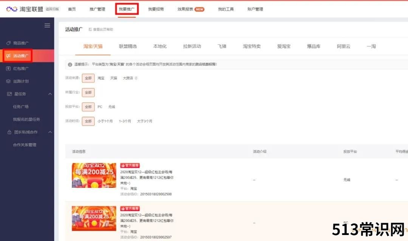Open 效果报表 in top navigation
This screenshot has height=241, width=408.
[185, 9]
